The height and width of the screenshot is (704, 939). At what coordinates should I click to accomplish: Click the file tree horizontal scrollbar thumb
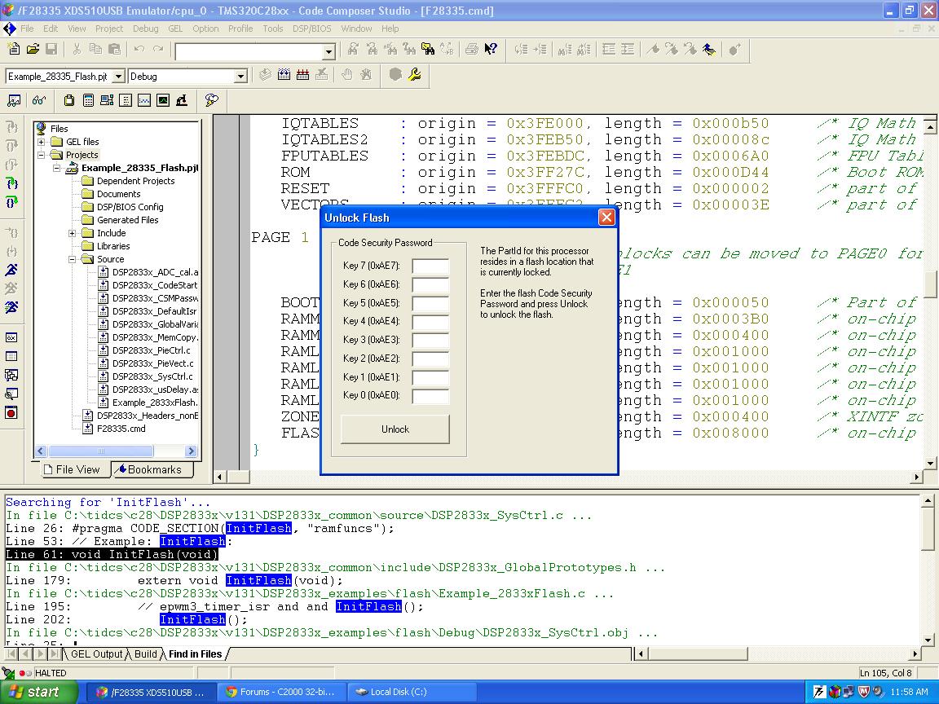pos(100,451)
